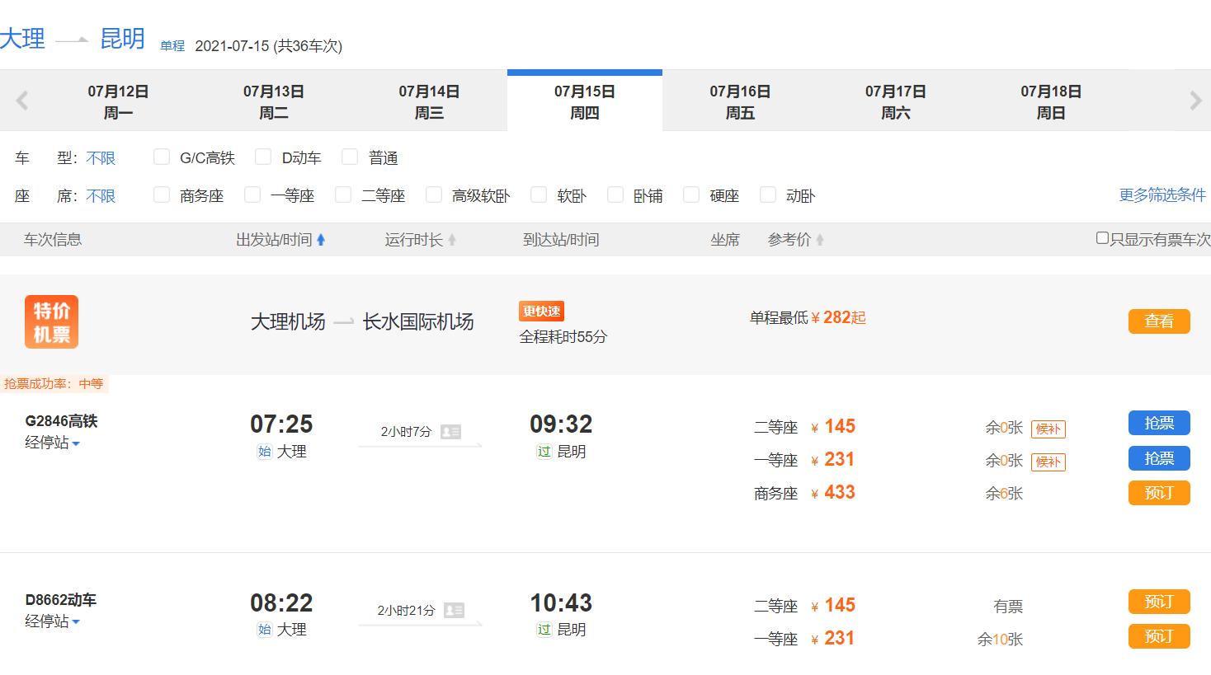Click the left arrow to view earlier dates

tap(21, 100)
